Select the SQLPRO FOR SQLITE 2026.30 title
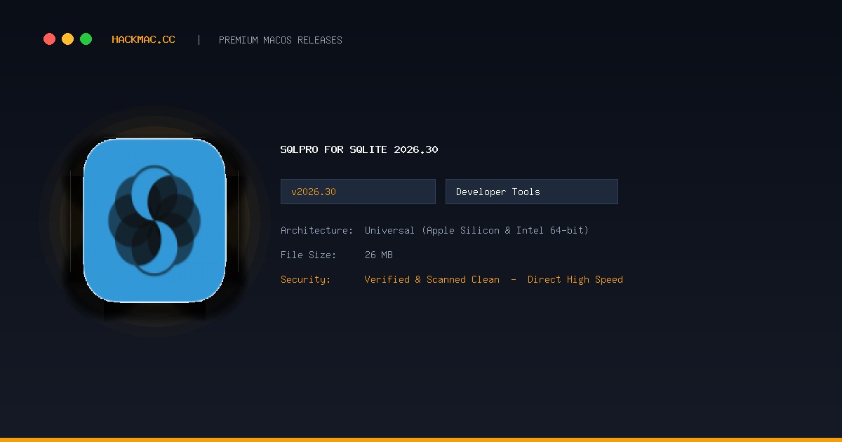This screenshot has width=842, height=442. click(x=359, y=149)
